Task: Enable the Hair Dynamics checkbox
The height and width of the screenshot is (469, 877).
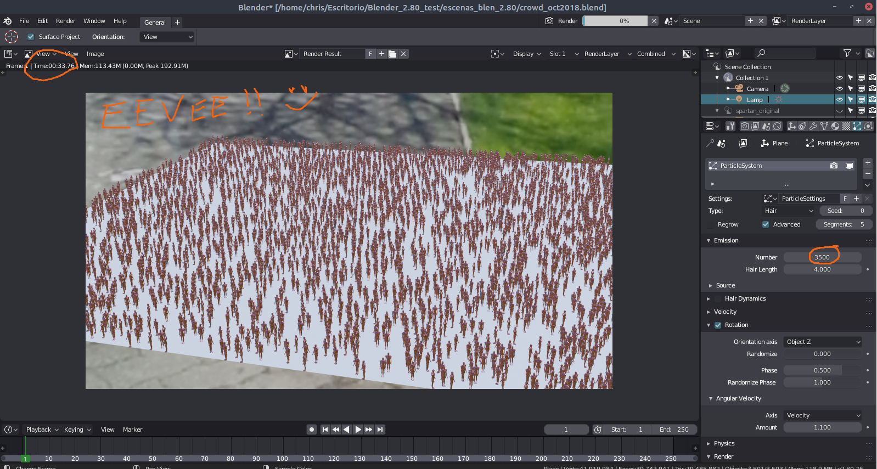Action: 718,298
